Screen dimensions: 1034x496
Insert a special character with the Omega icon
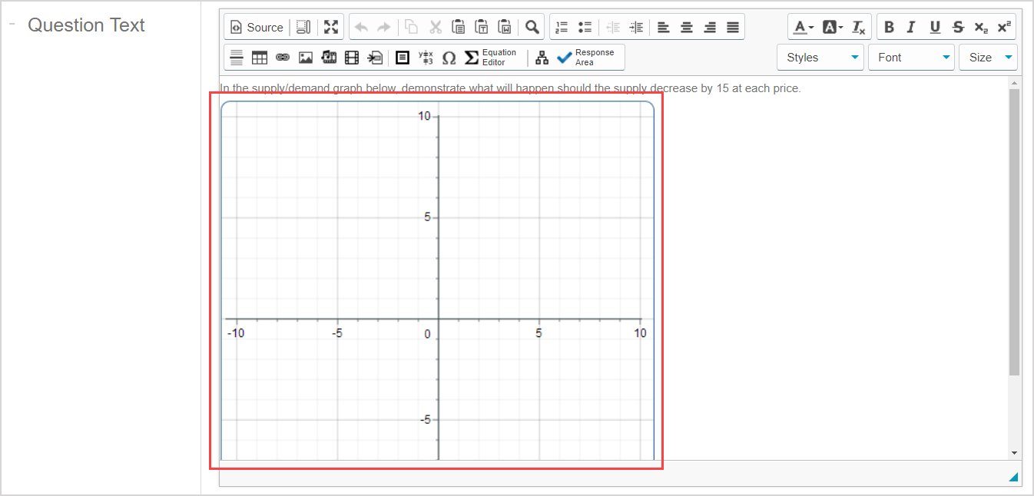pos(449,57)
